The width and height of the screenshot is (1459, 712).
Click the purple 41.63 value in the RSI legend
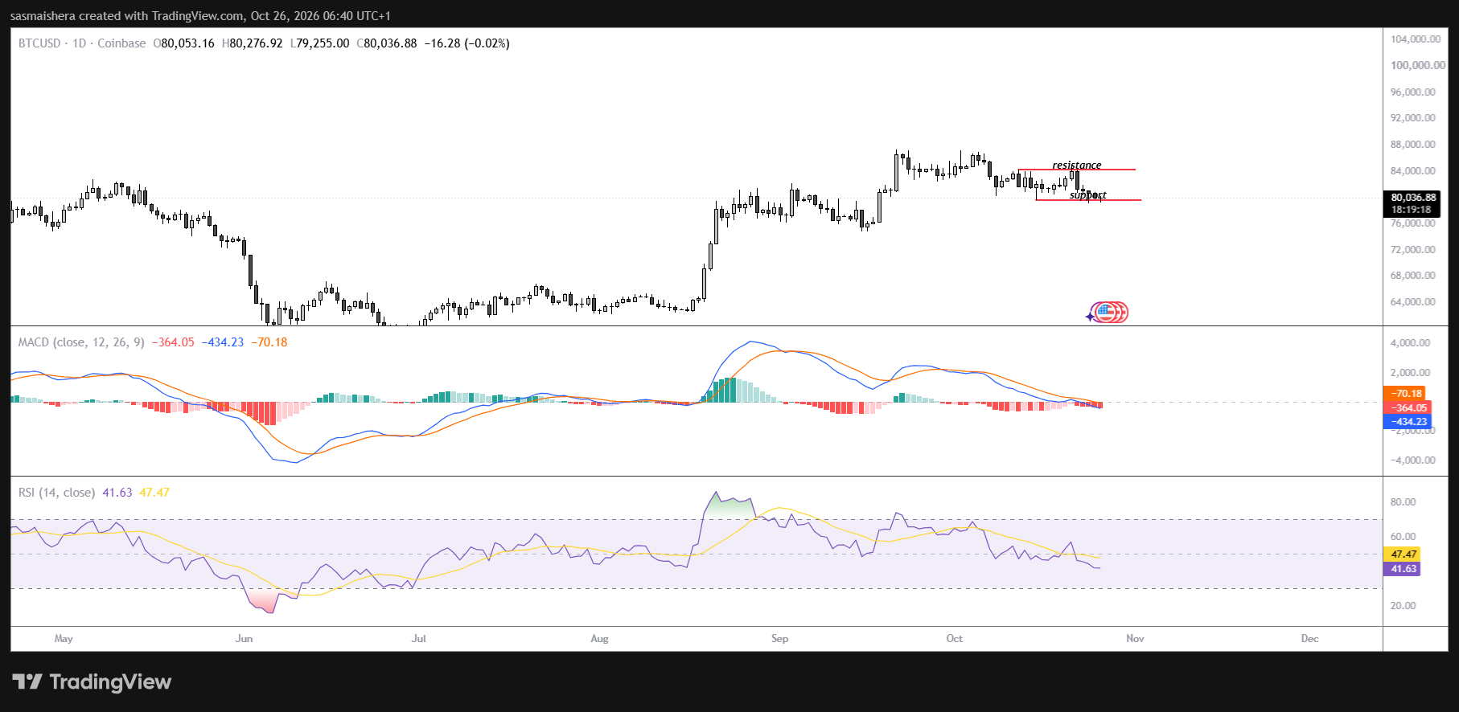point(117,493)
